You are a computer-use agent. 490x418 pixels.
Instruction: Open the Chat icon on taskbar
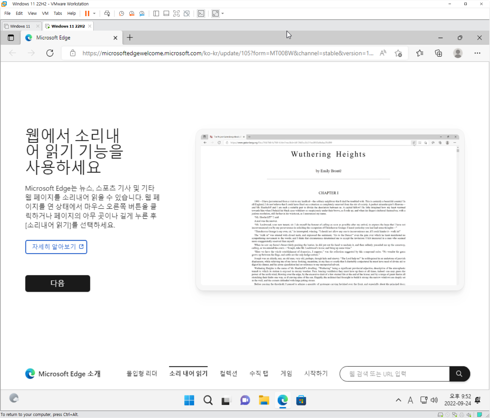pos(245,400)
